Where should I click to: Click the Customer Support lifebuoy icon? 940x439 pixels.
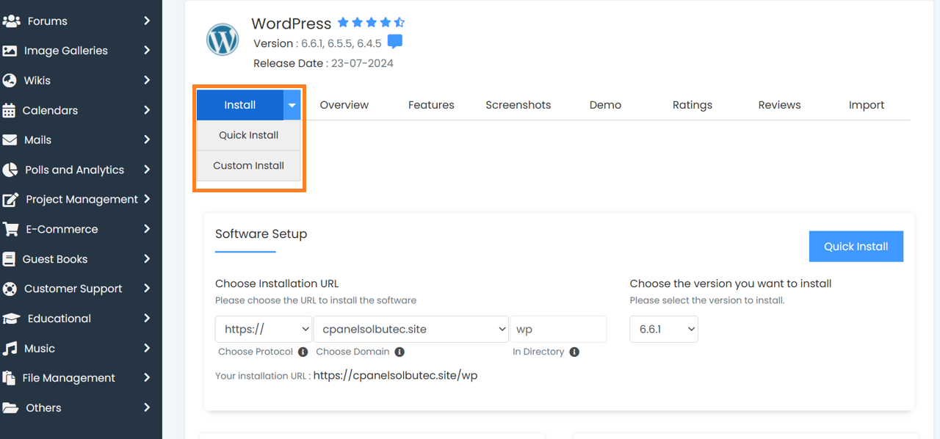point(10,289)
